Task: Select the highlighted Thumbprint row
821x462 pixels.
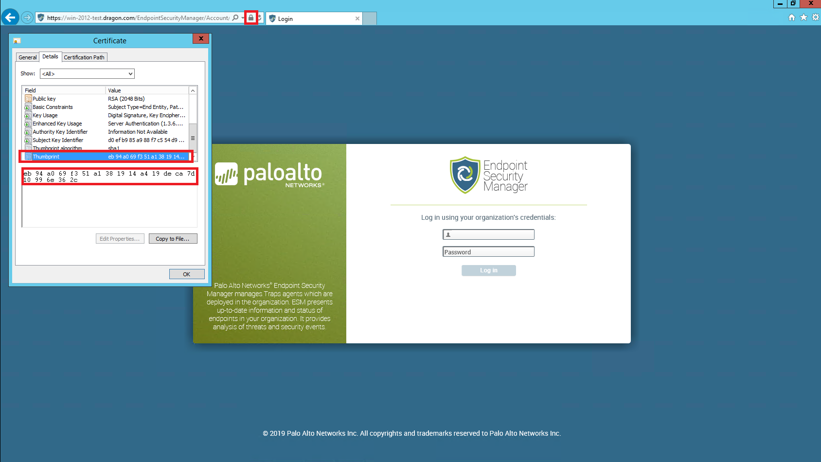Action: point(105,157)
